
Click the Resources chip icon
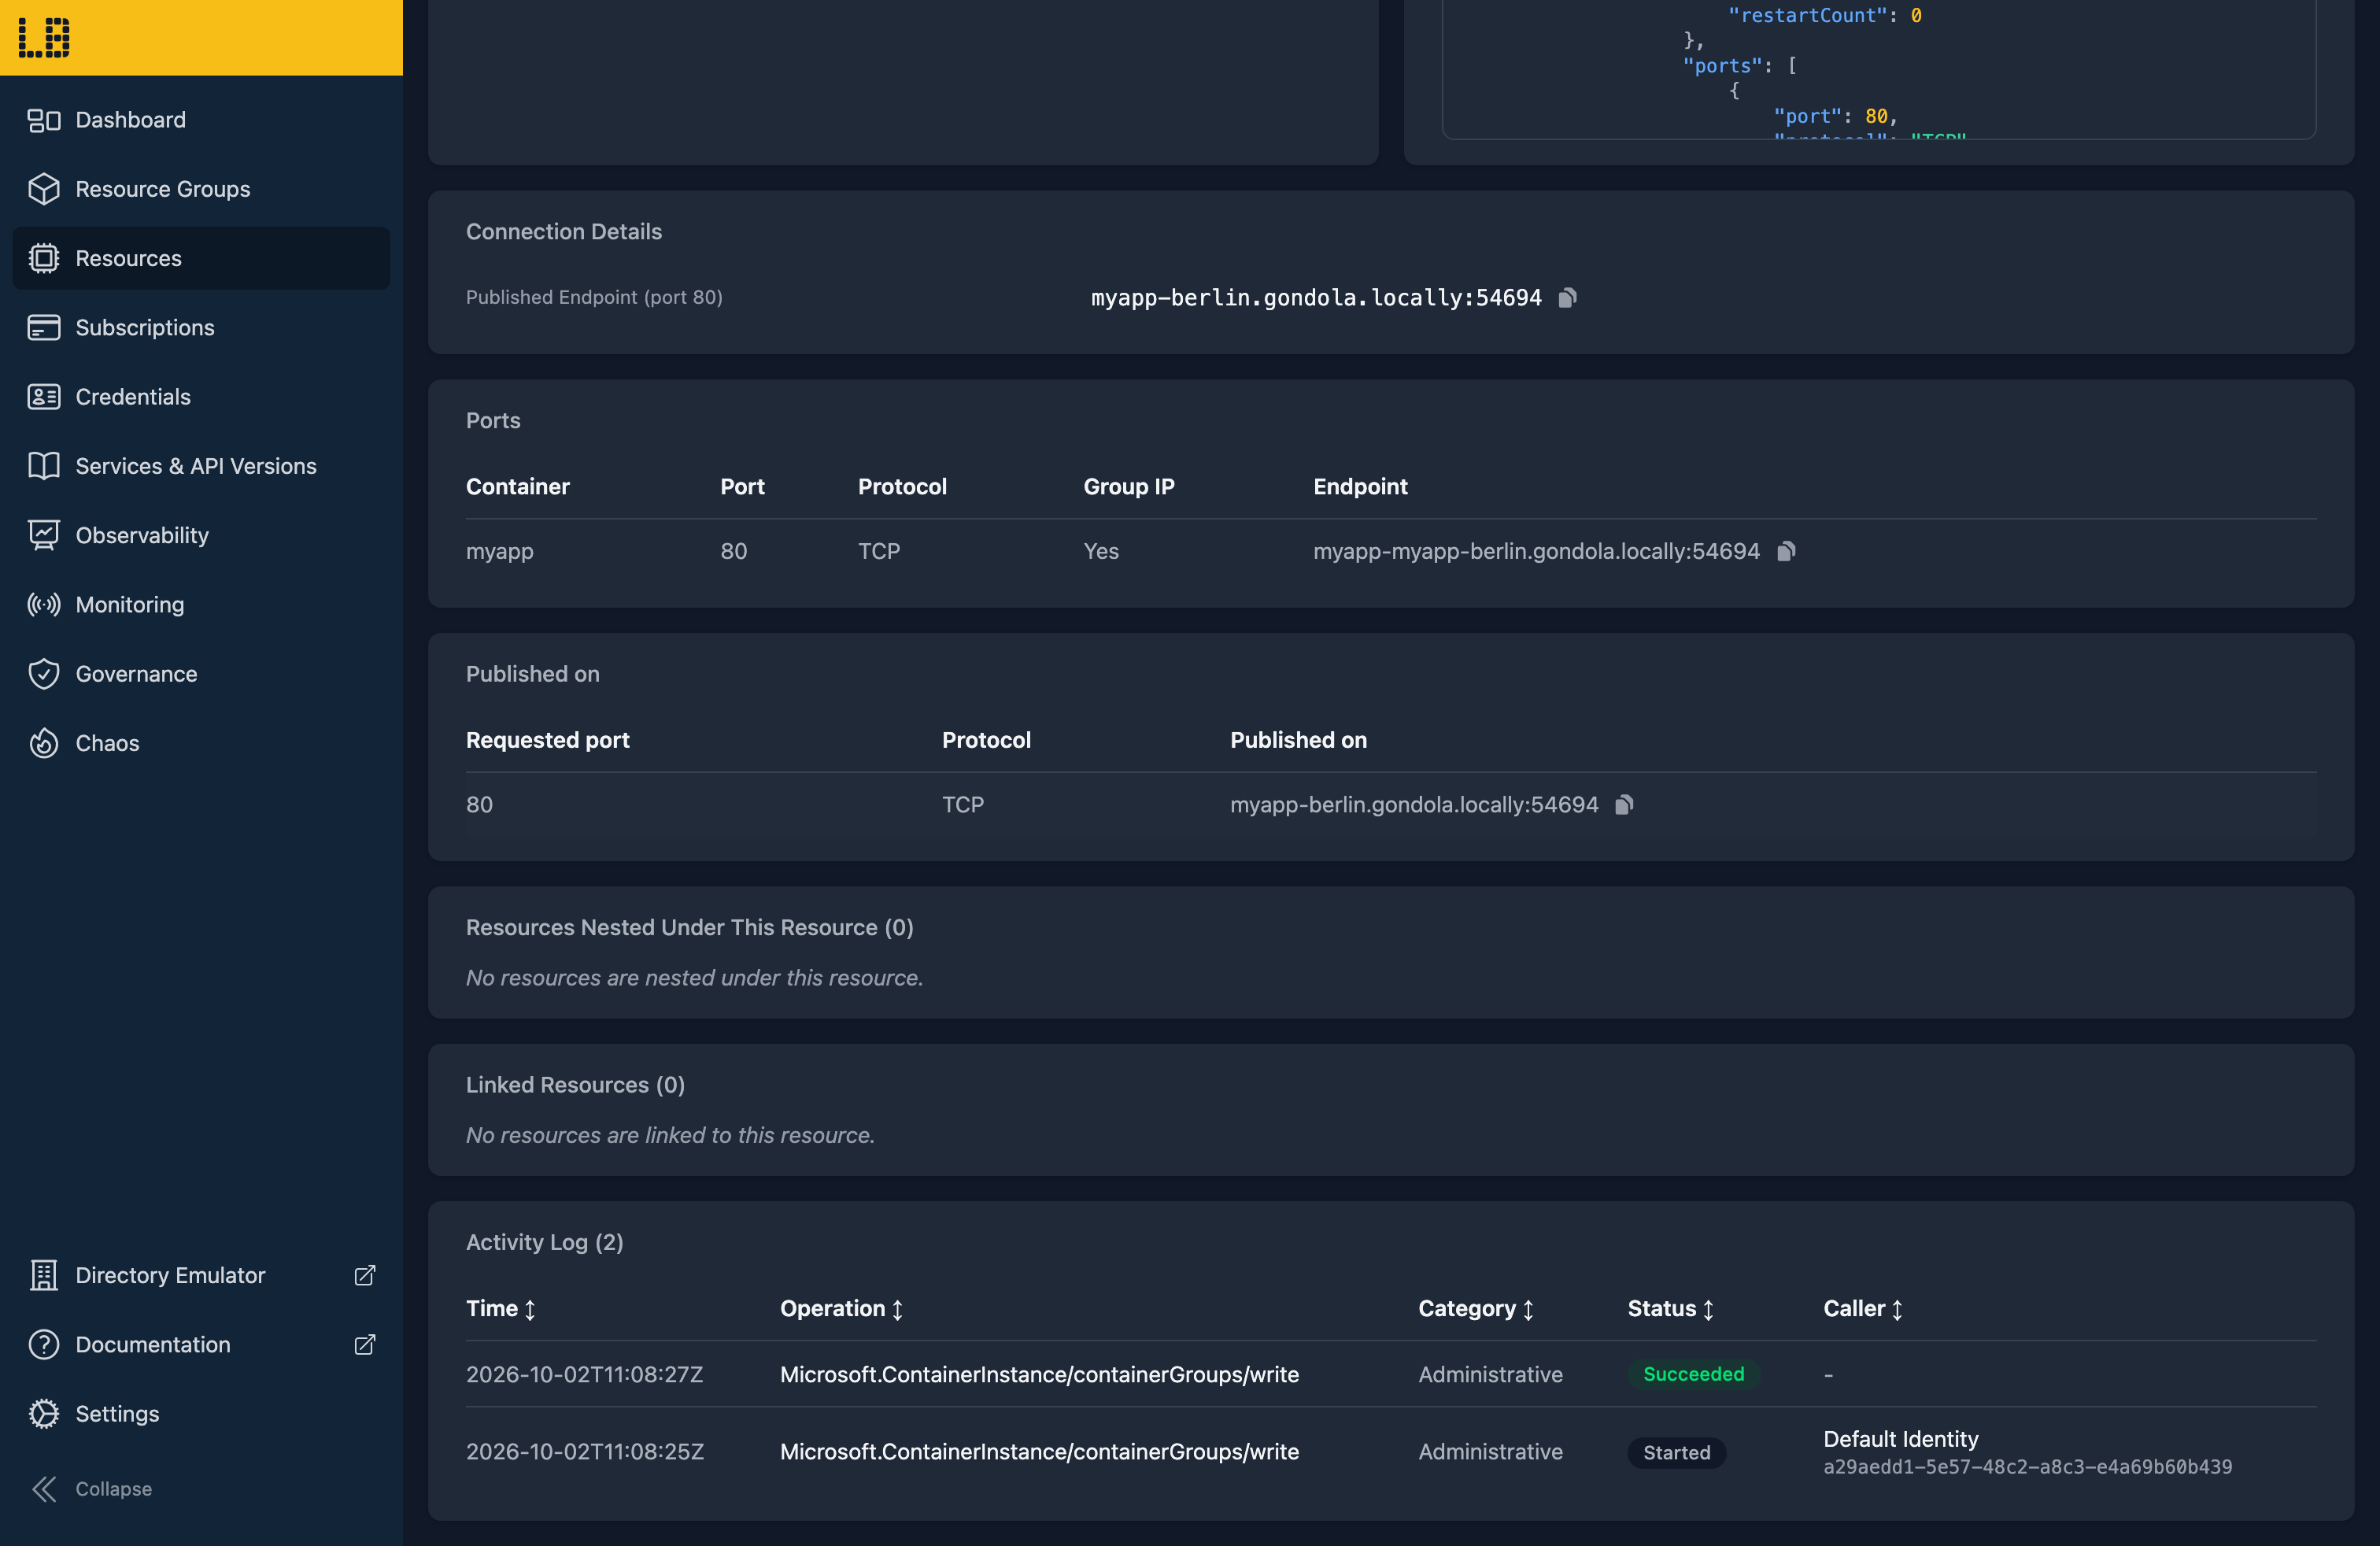coord(44,258)
